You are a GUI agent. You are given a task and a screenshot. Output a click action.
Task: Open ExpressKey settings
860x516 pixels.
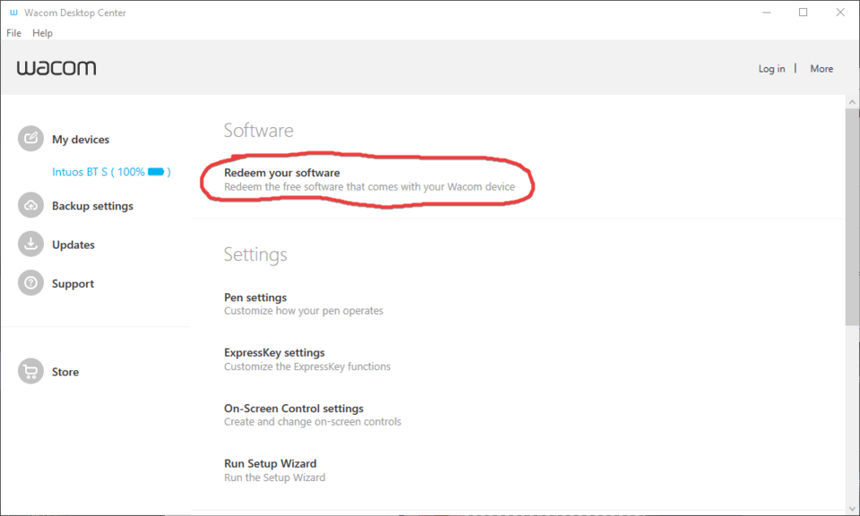[274, 353]
